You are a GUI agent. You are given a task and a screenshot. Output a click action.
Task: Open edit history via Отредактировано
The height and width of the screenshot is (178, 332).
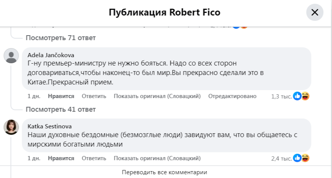point(232,96)
